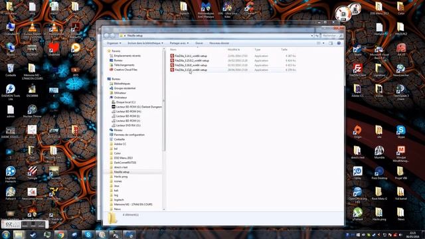425x239 pixels.
Task: Open the Mumble desktop shortcut
Action: [379, 152]
